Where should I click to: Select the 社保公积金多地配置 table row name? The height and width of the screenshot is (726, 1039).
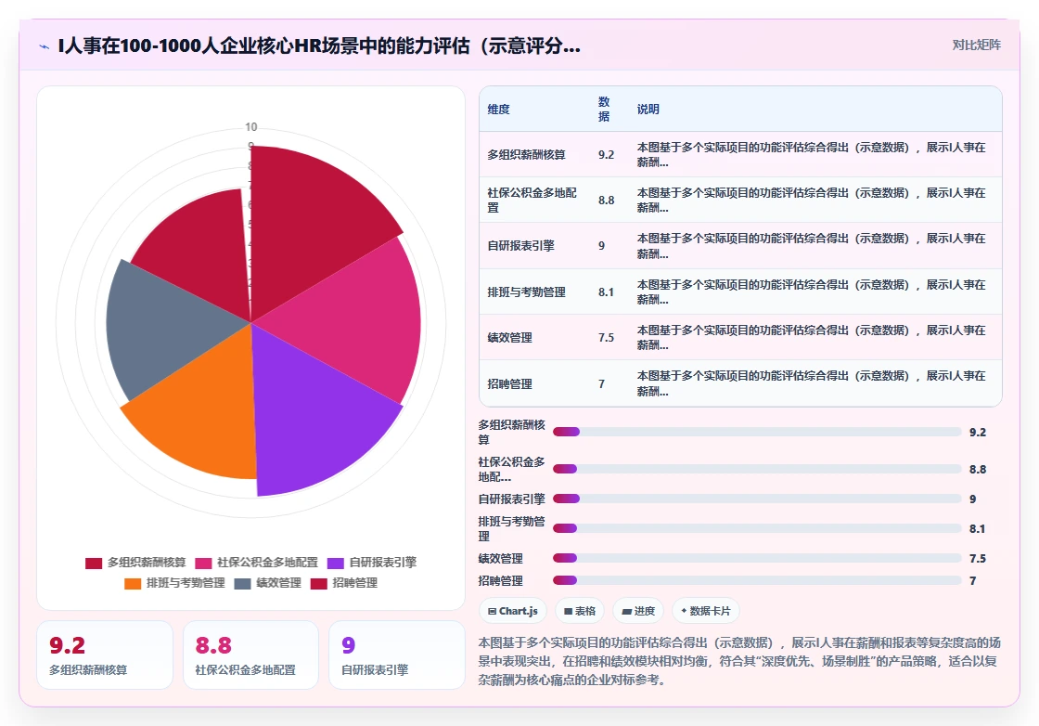pyautogui.click(x=532, y=201)
